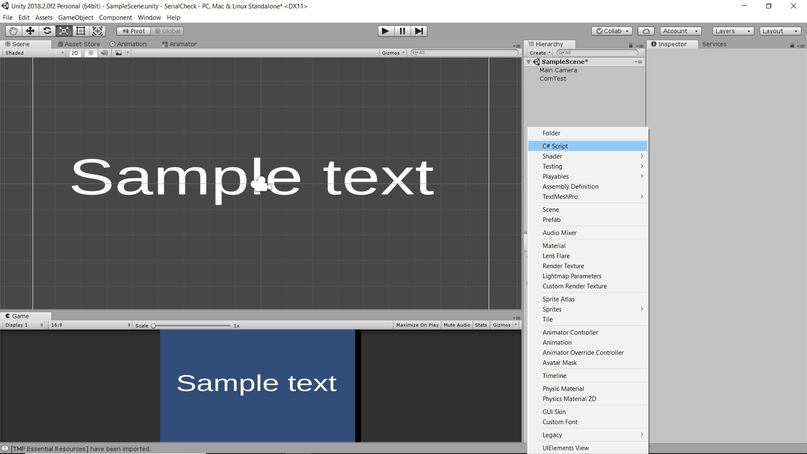Select the Move tool
807x454 pixels.
[30, 31]
